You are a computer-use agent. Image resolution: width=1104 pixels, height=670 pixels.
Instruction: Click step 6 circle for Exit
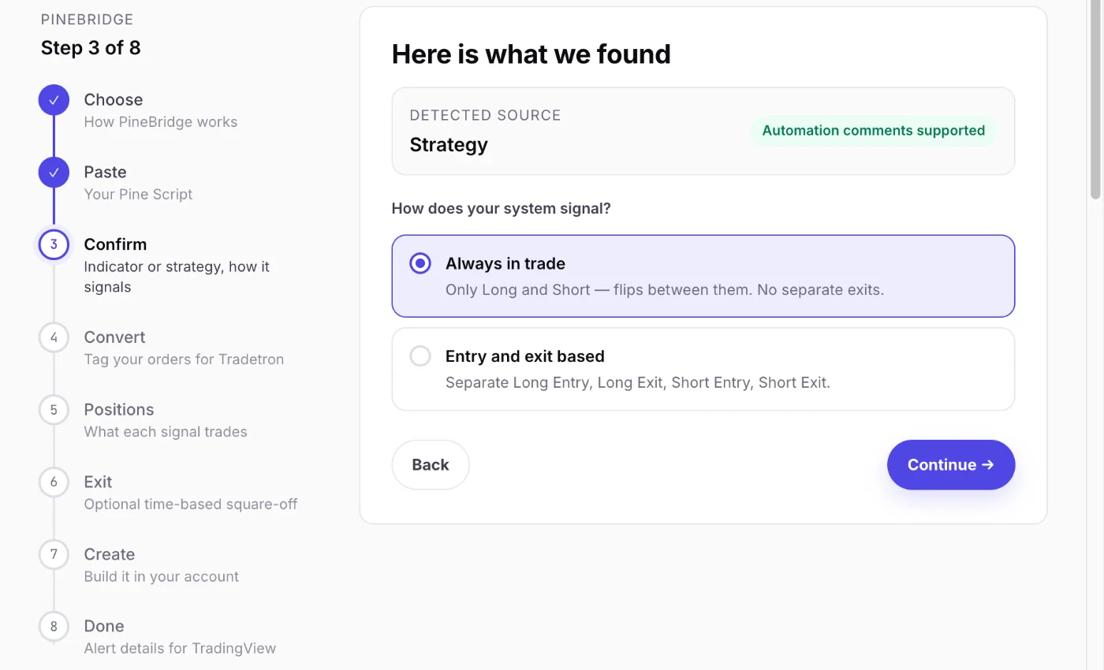pos(54,482)
